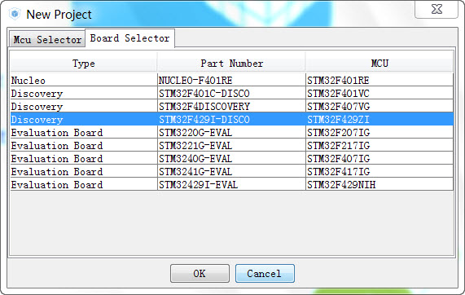465x295 pixels.
Task: Click the STM32F217IG MCU cell
Action: (x=379, y=145)
